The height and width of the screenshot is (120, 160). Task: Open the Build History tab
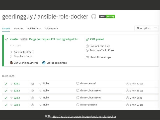click(34, 29)
